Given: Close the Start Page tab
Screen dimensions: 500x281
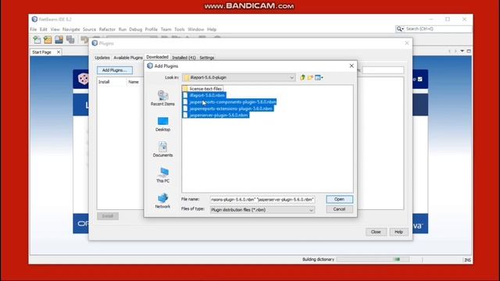Looking at the screenshot, I should pyautogui.click(x=59, y=52).
